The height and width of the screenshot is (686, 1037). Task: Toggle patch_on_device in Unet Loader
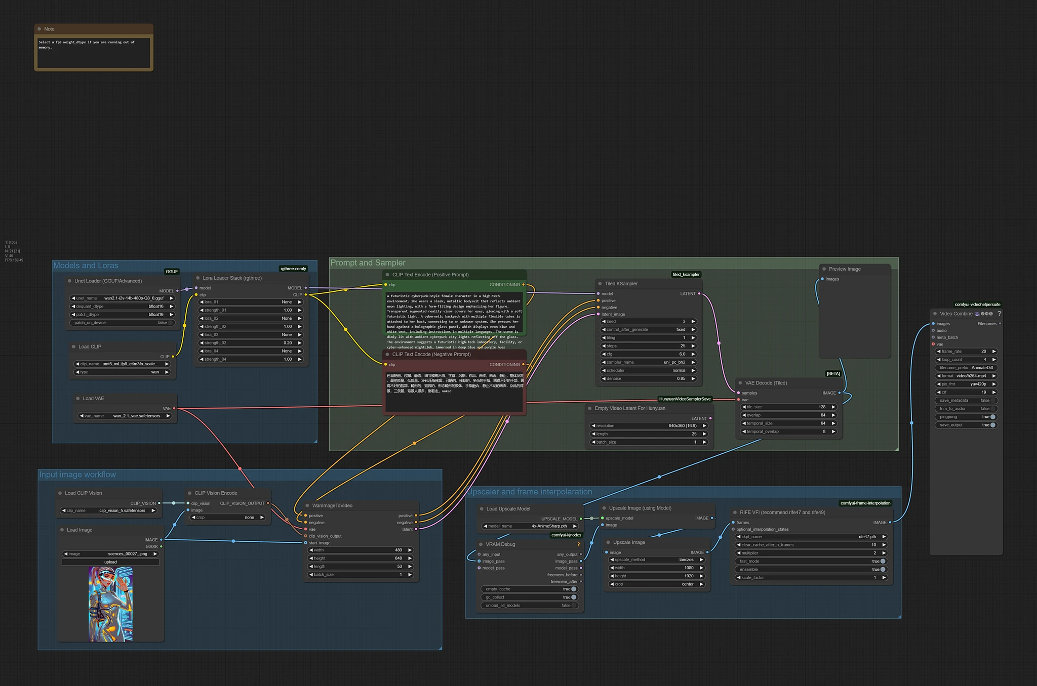coord(123,323)
